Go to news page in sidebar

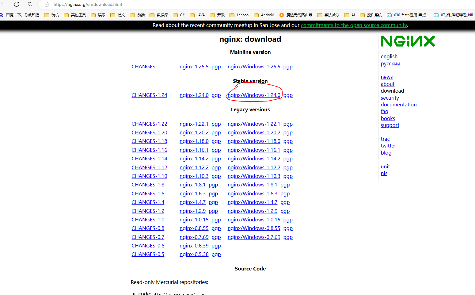click(386, 77)
